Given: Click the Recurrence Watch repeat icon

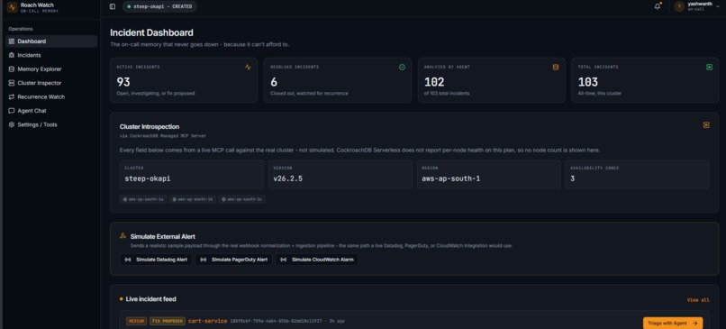Looking at the screenshot, I should click(x=12, y=96).
